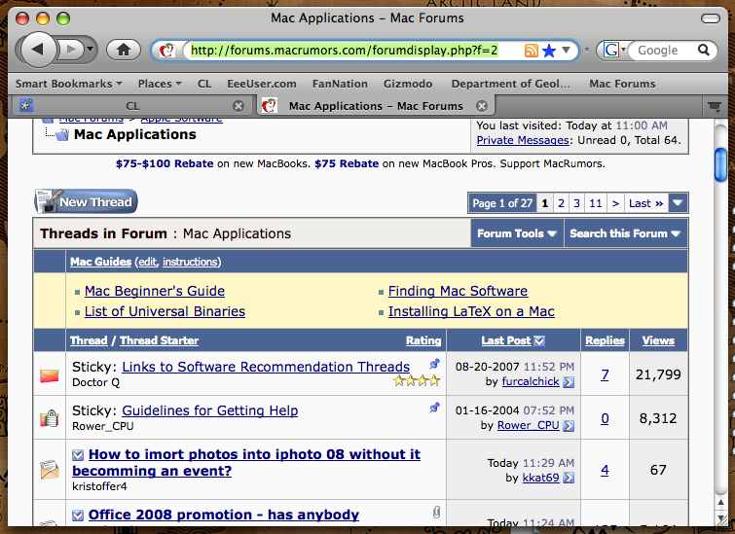Open the Department of Geol... bookmark
Viewport: 735px width, 534px height.
[510, 84]
